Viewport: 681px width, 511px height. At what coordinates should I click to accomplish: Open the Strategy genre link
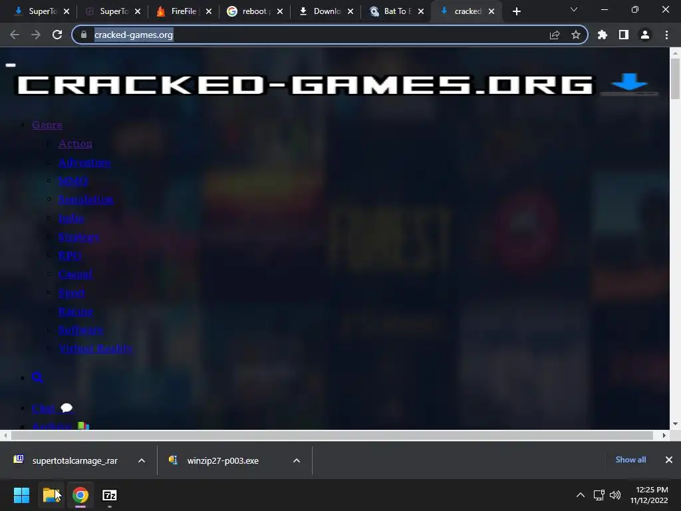78,237
